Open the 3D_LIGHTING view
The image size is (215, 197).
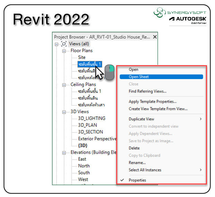point(92,118)
